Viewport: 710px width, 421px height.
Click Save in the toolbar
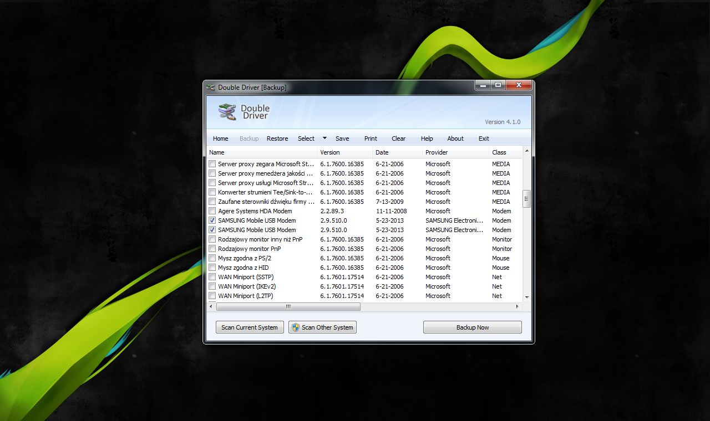tap(342, 138)
